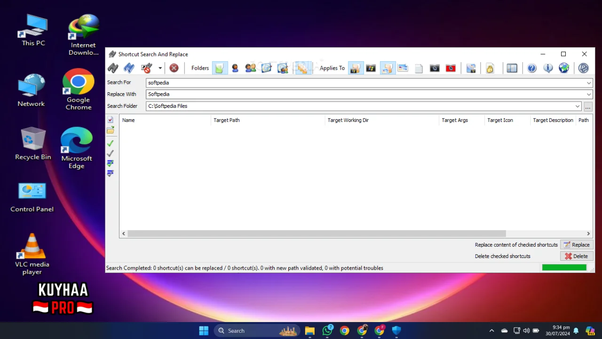Open the dropdown arrow beside binoculars icons
Viewport: 602px width, 339px height.
click(x=160, y=68)
